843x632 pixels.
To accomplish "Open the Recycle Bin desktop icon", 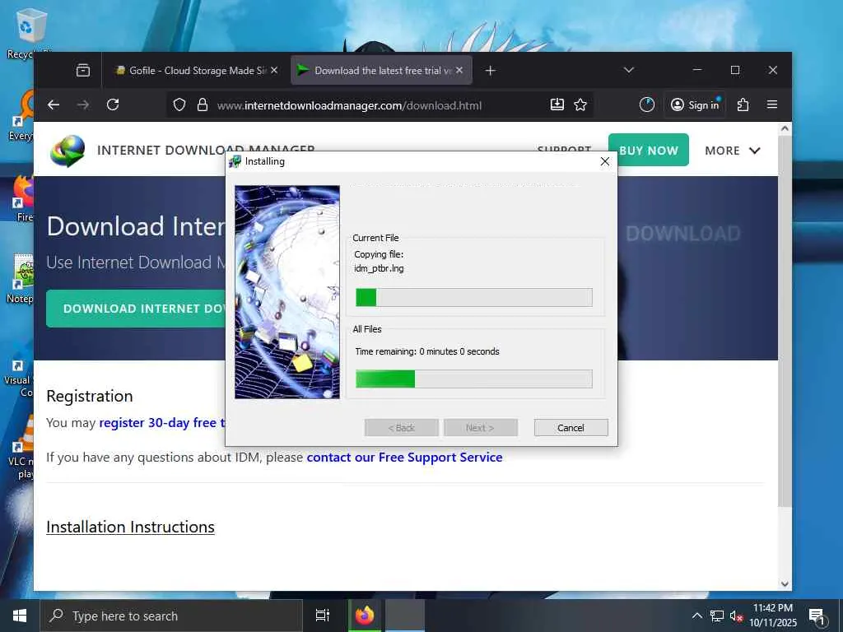I will 30,33.
